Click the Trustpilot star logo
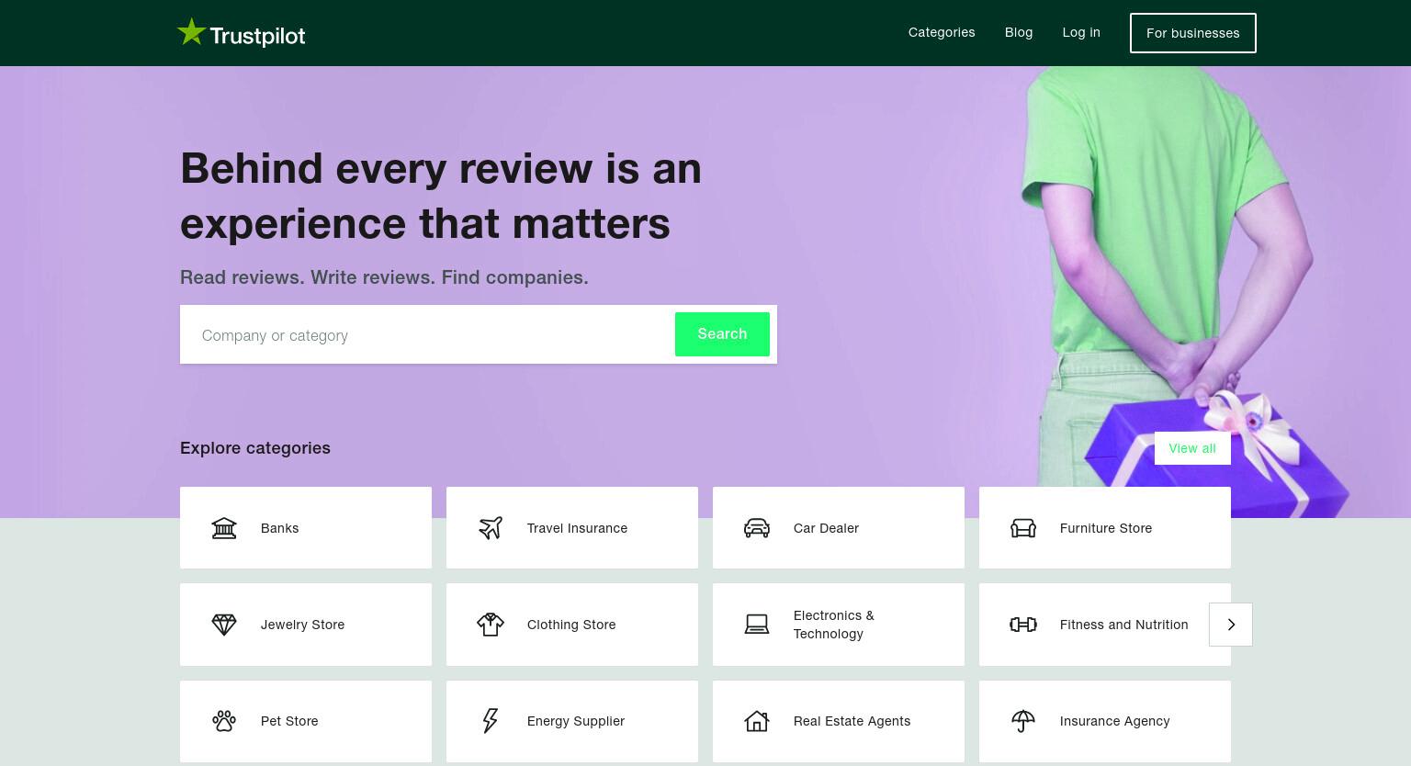Image resolution: width=1411 pixels, height=766 pixels. pos(191,32)
